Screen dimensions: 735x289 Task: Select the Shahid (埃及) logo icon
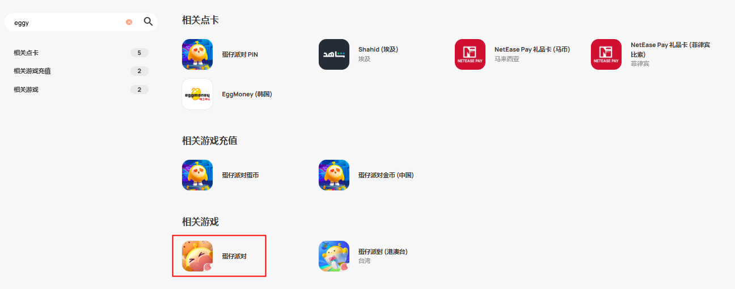pyautogui.click(x=334, y=54)
